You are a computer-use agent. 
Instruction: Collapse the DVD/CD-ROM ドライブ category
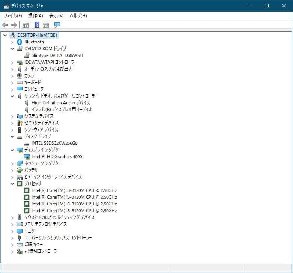tap(12, 49)
